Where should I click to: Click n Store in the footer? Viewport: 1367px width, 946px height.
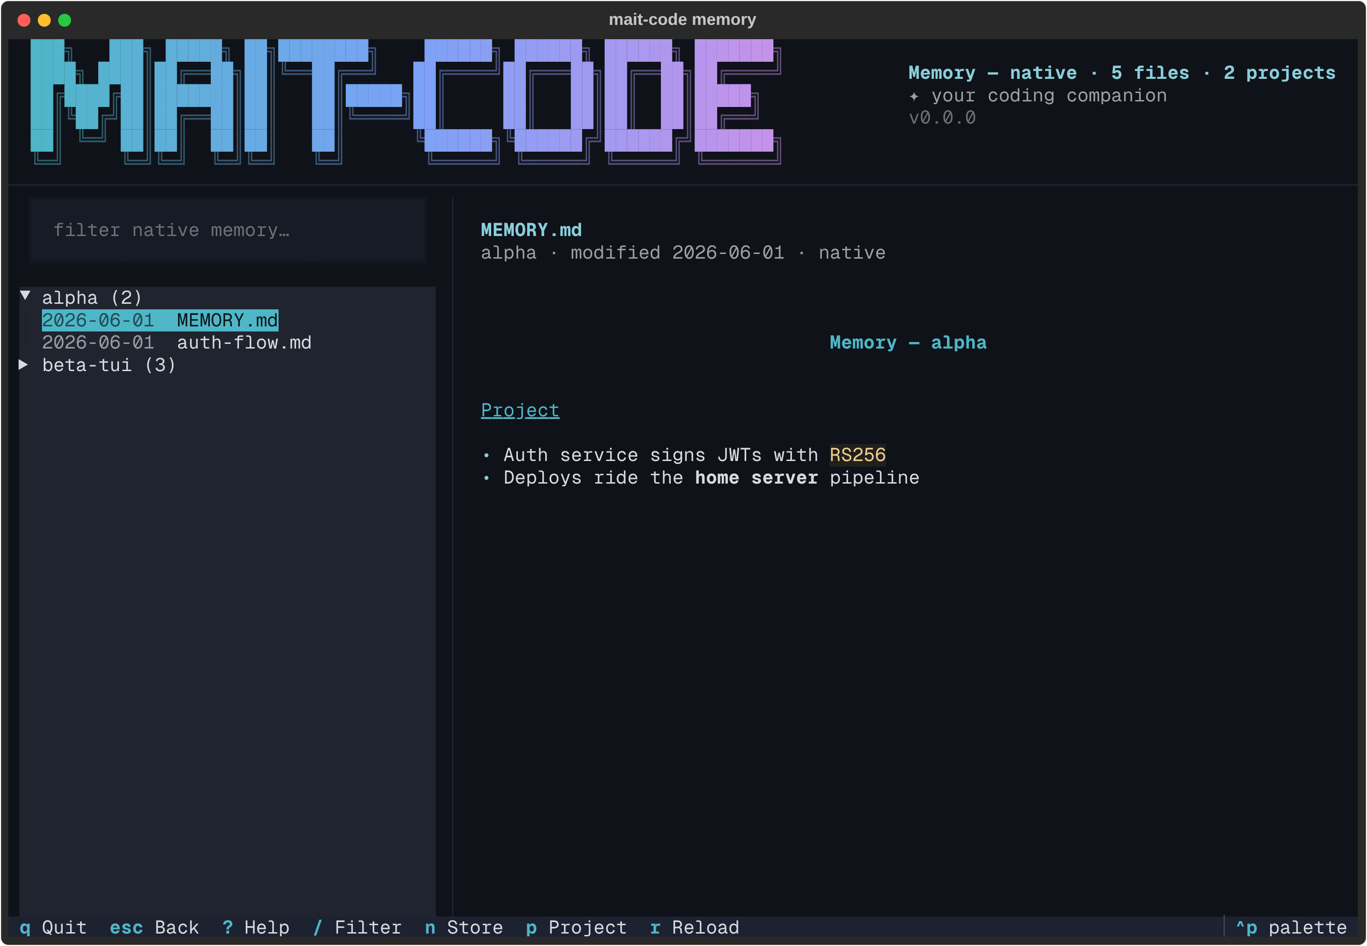tap(464, 927)
